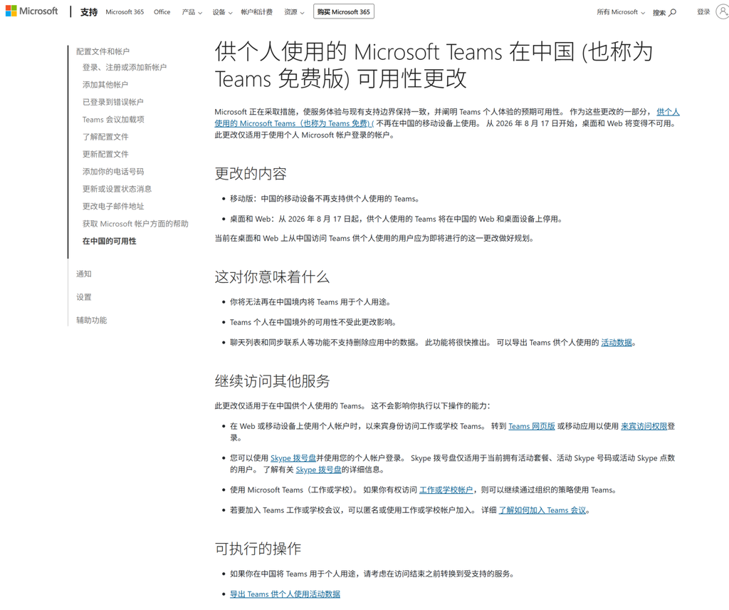The width and height of the screenshot is (729, 610).
Task: Open 辅助功能 sidebar section
Action: 92,320
